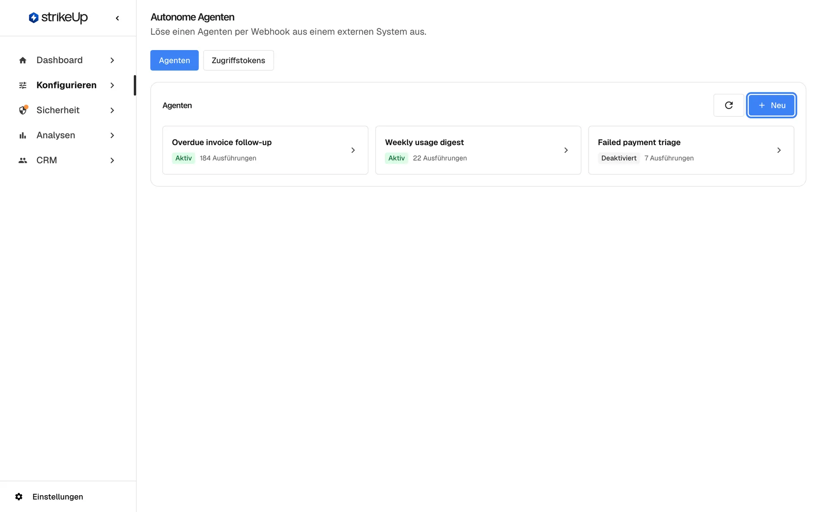Open Failed payment triage via its chevron
820x512 pixels.
point(779,150)
